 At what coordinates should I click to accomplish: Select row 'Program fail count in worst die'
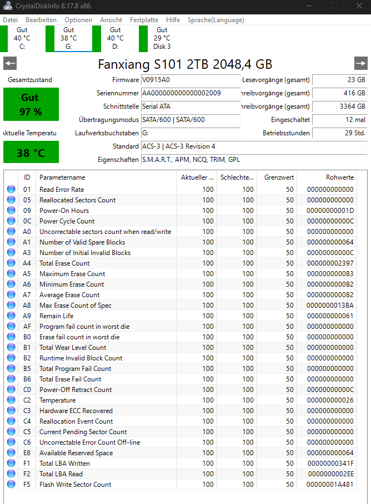[x=181, y=326]
